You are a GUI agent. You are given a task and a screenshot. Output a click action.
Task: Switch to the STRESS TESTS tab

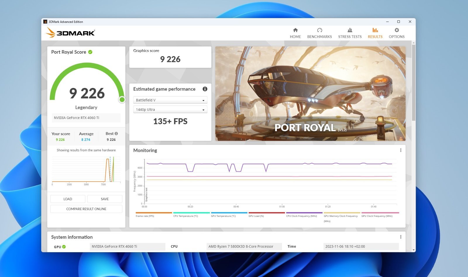pos(350,37)
